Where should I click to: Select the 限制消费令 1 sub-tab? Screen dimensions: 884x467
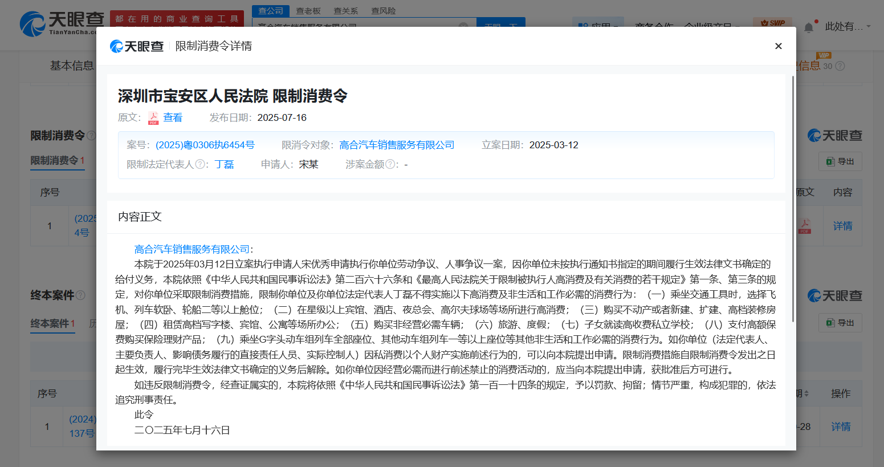point(58,161)
